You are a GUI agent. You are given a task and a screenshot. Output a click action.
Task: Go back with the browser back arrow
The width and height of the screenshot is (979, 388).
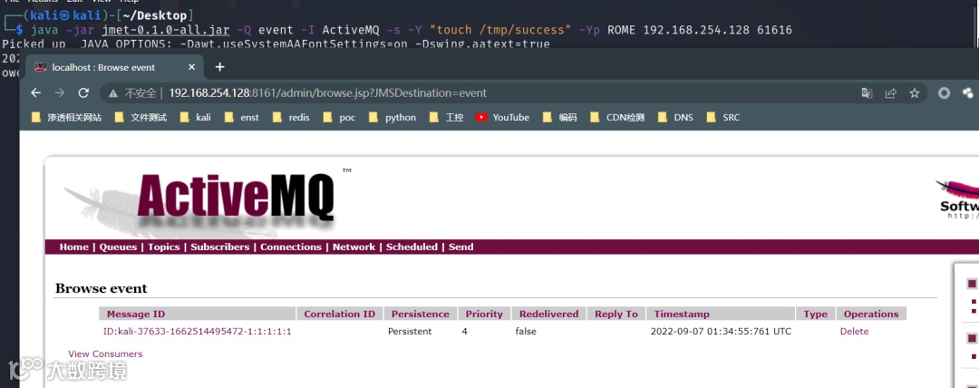(x=35, y=93)
